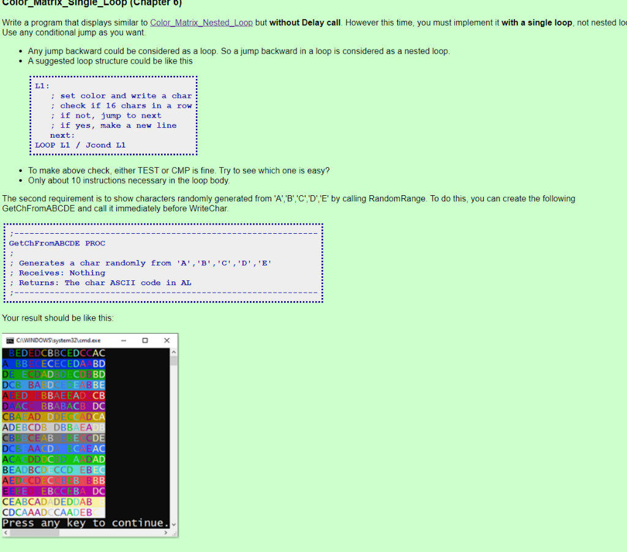Click the yellow CEABCADADEDDAB row

click(x=54, y=501)
